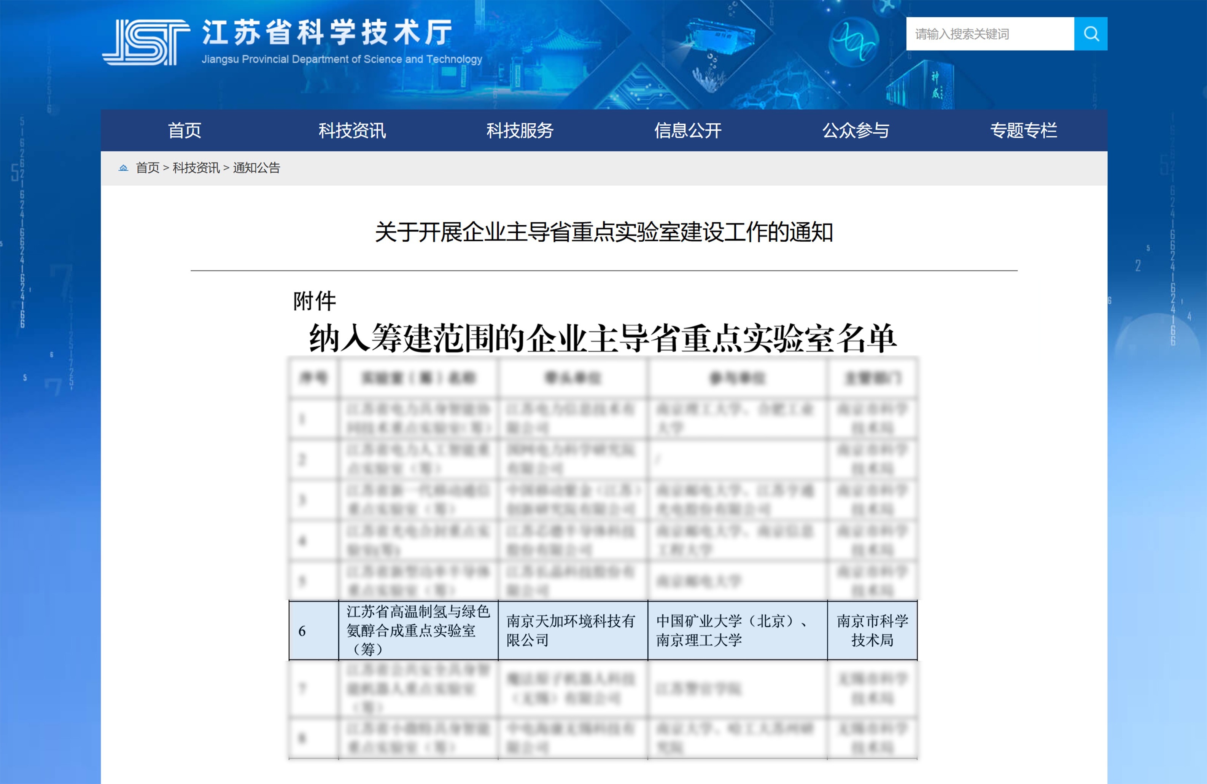Click Jiangsu Provincial Department of Science and Technology subtitle
The image size is (1207, 784).
click(x=342, y=59)
